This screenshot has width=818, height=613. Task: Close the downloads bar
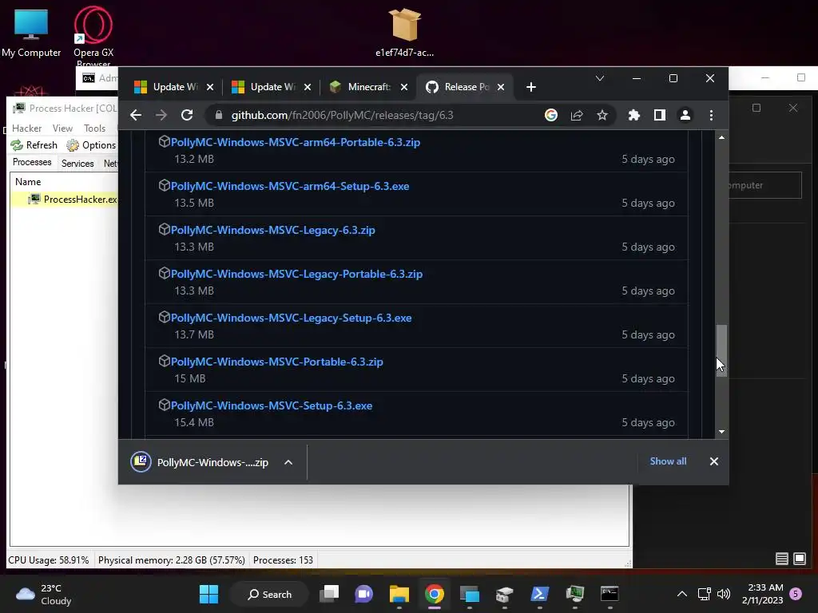click(713, 461)
